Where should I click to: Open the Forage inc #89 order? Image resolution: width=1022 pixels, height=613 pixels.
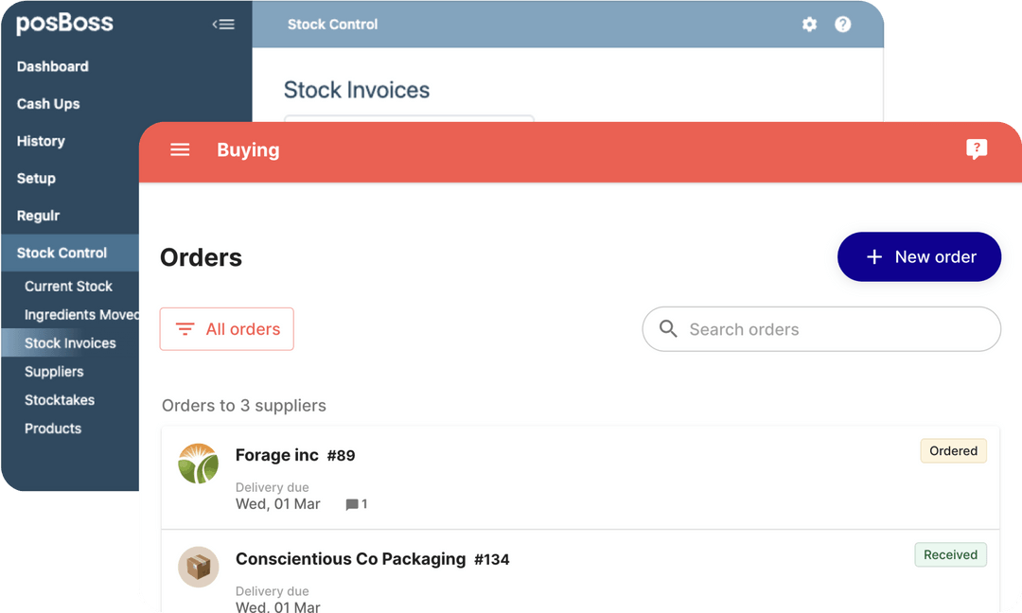295,455
